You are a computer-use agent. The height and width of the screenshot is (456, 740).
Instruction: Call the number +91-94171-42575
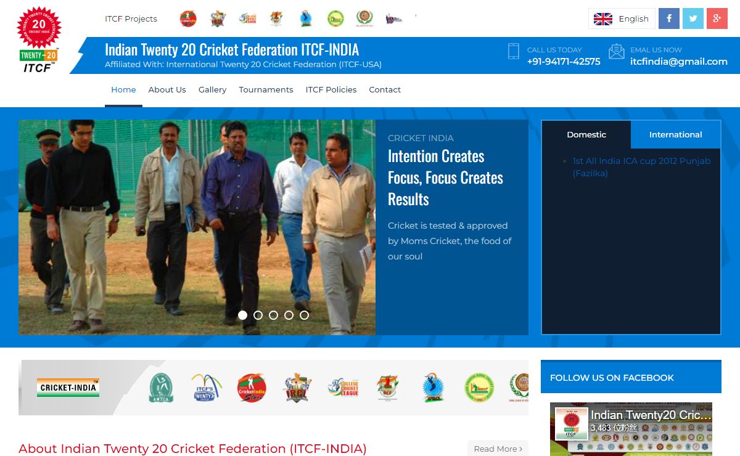(564, 62)
